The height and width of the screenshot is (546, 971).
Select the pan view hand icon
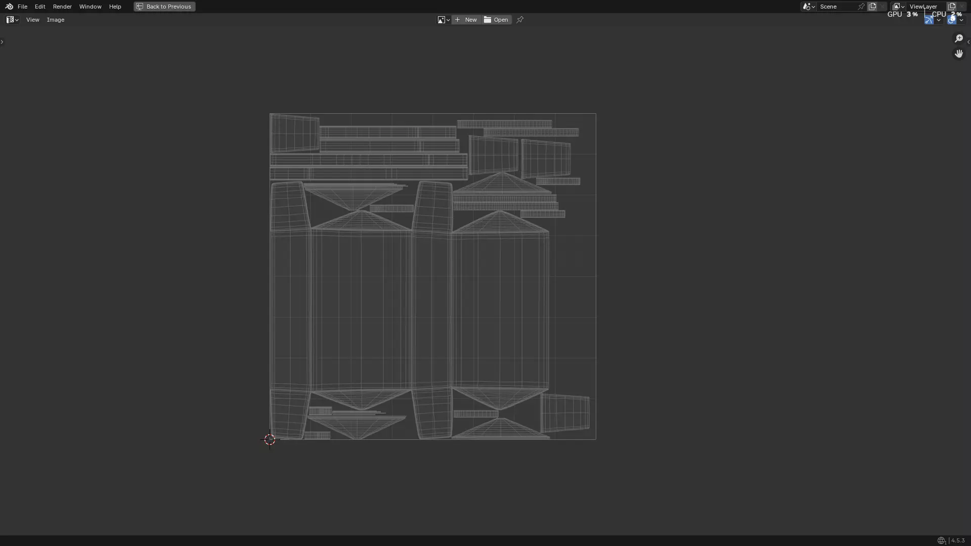958,54
